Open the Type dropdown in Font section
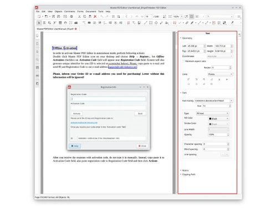 pyautogui.click(x=212, y=113)
